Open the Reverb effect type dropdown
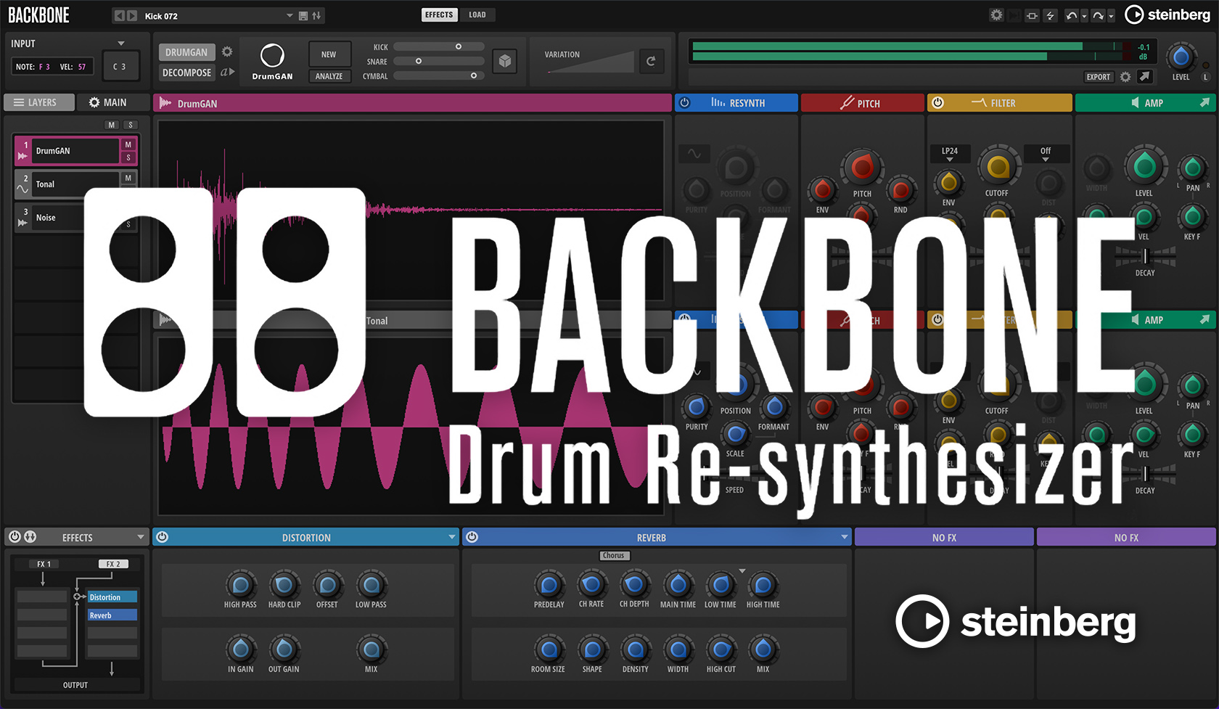The width and height of the screenshot is (1219, 709). point(845,537)
